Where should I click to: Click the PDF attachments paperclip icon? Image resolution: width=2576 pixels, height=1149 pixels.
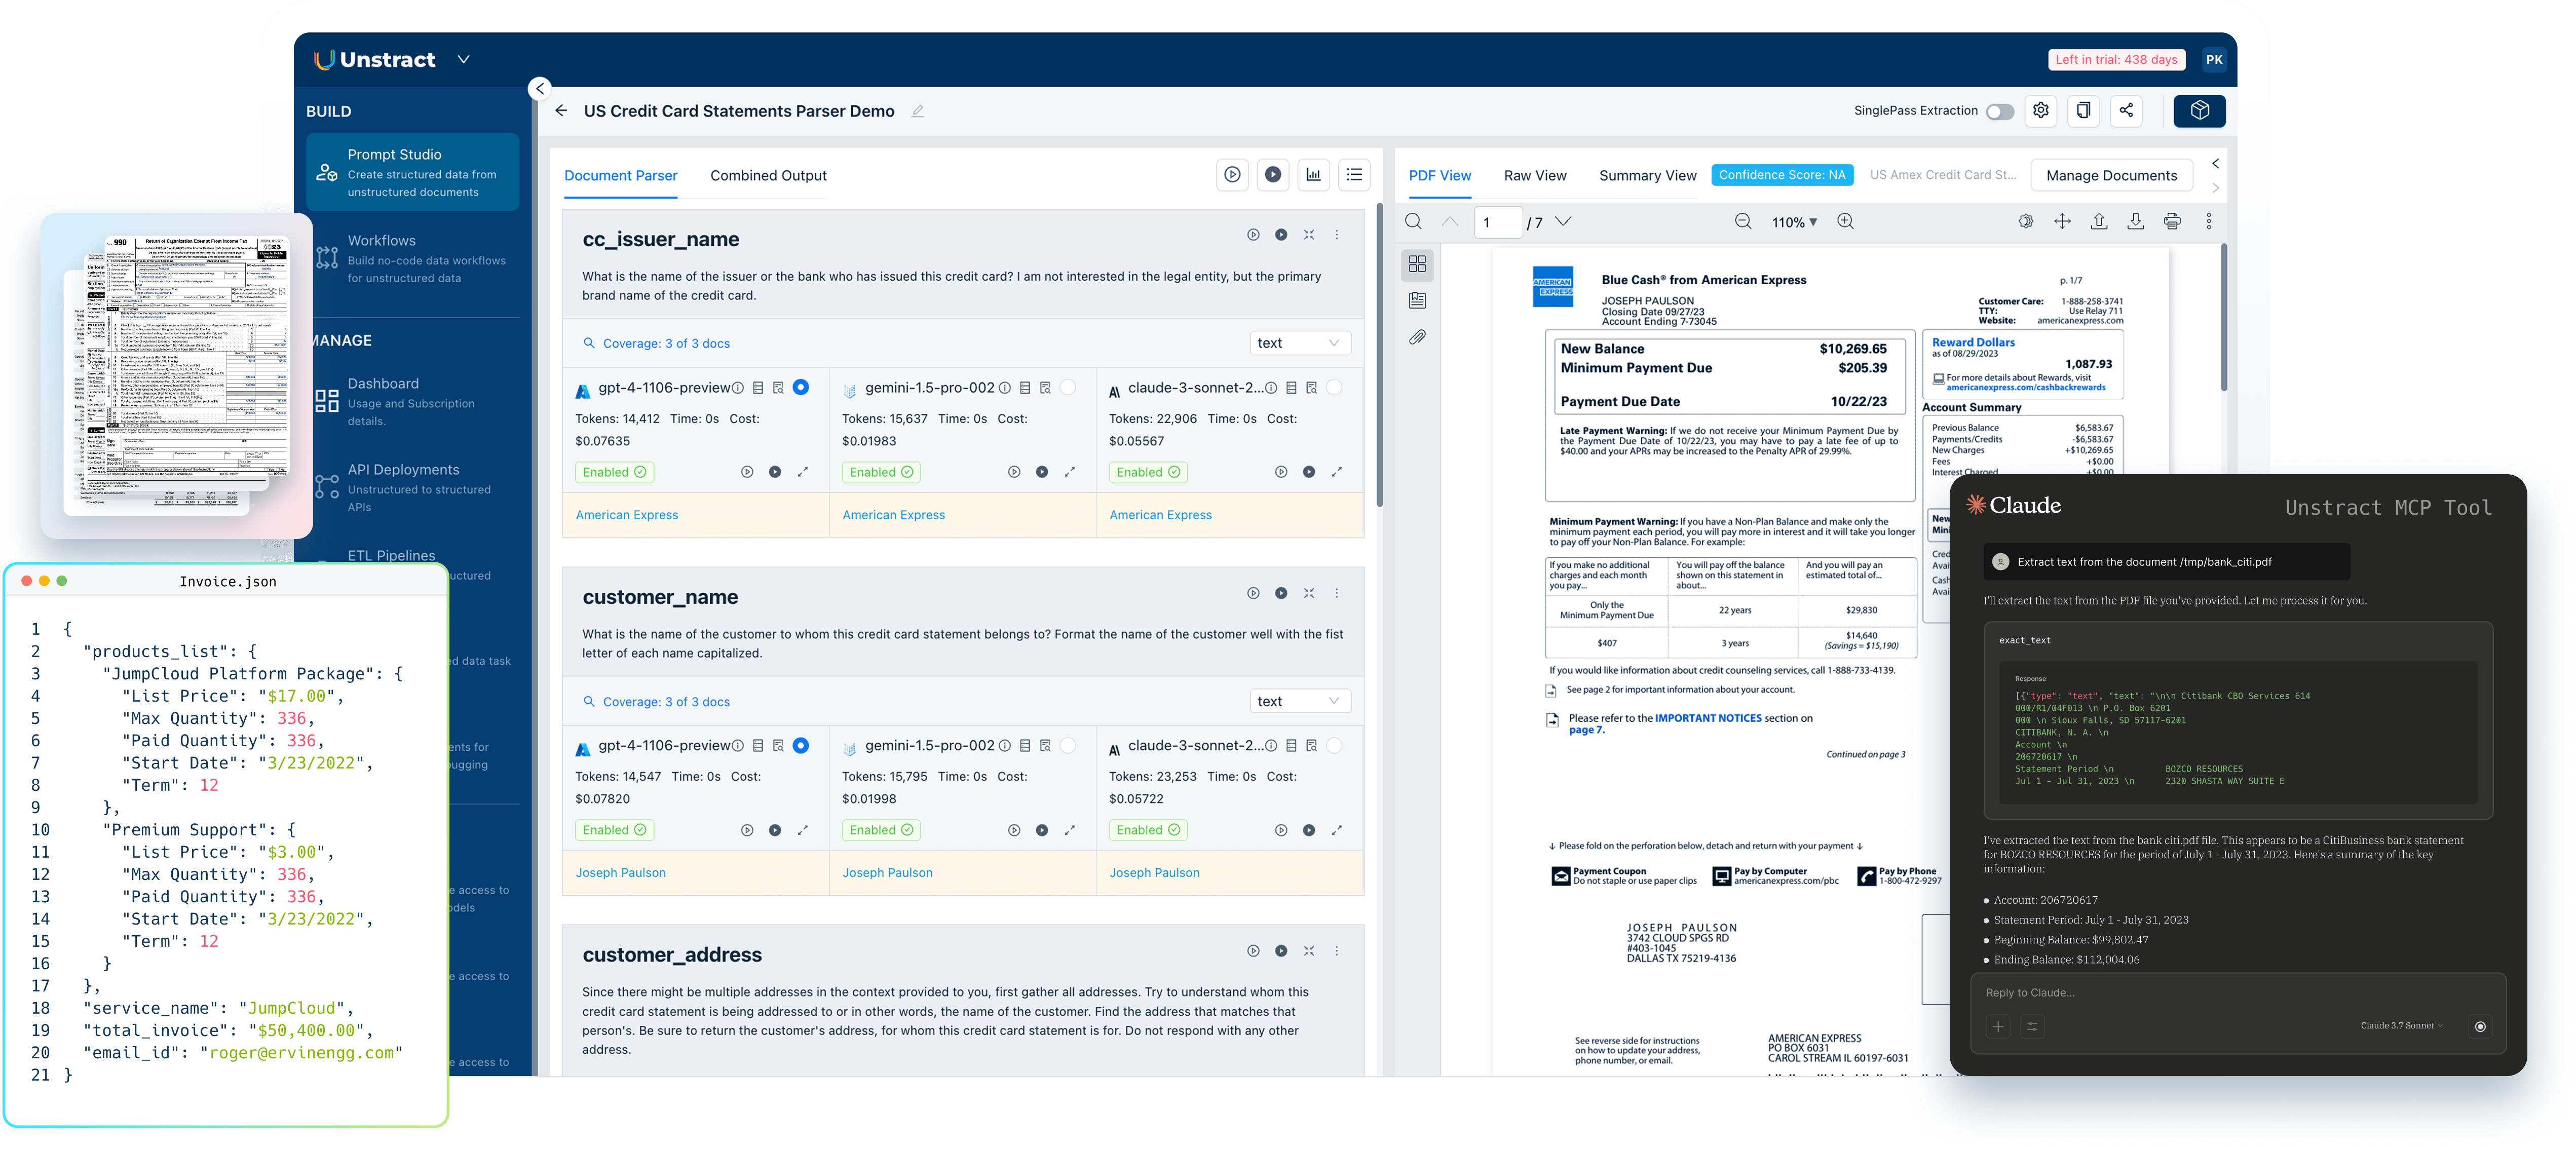(1417, 337)
